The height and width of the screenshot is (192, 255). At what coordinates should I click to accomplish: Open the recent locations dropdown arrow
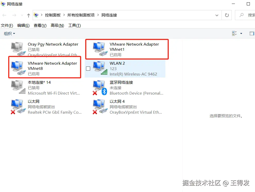click(22, 15)
